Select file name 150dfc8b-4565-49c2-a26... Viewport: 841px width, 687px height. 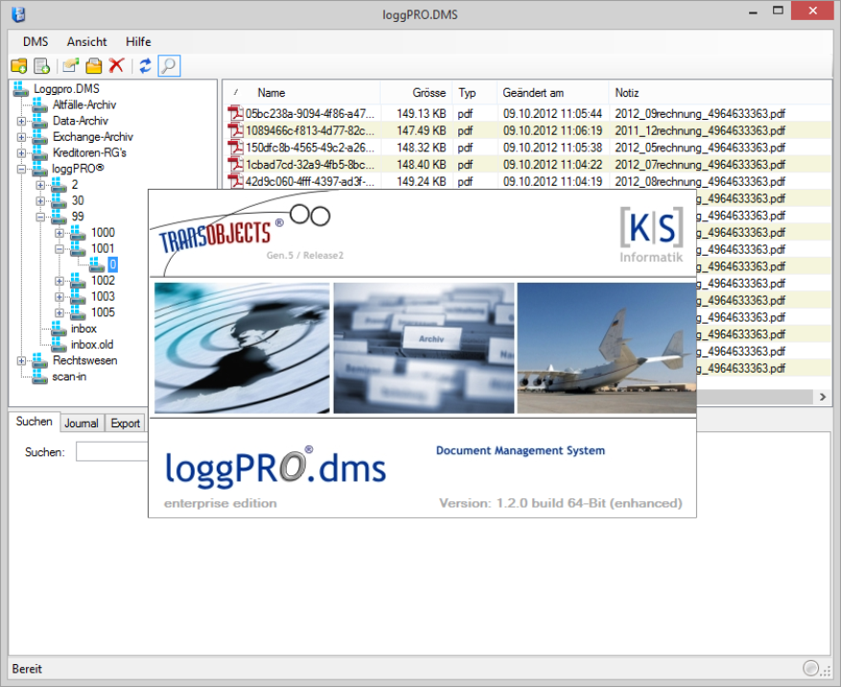point(310,148)
